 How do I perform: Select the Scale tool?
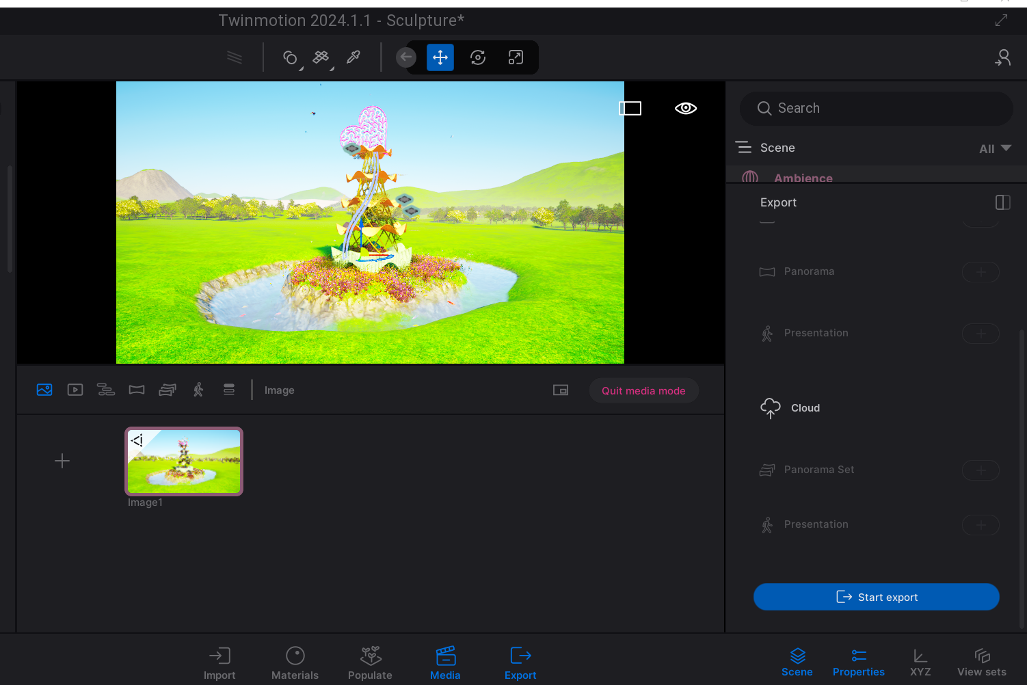[x=516, y=57]
